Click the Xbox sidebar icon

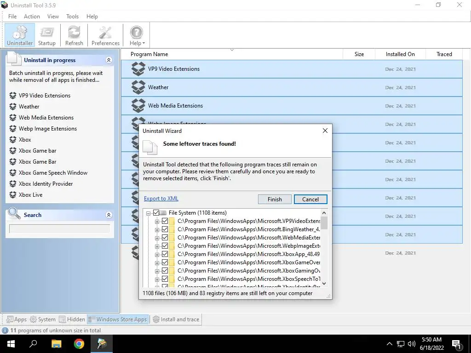12,140
